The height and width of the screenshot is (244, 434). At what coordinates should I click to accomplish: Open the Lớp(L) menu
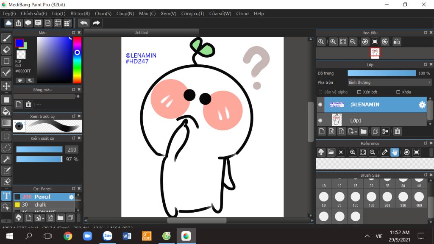(x=58, y=14)
